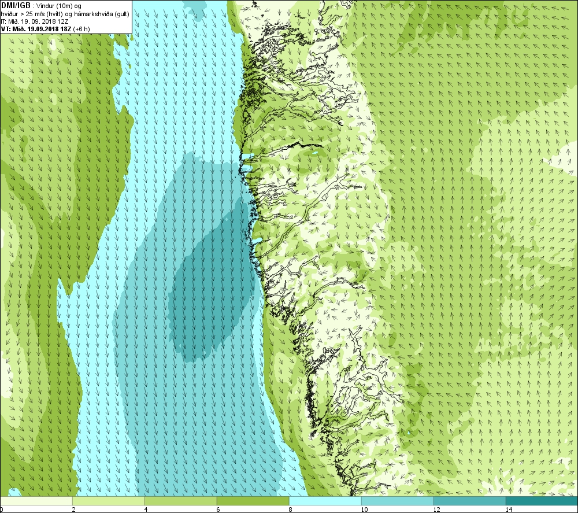Click the cyan 10–12 m/s legend swatch

[398, 501]
